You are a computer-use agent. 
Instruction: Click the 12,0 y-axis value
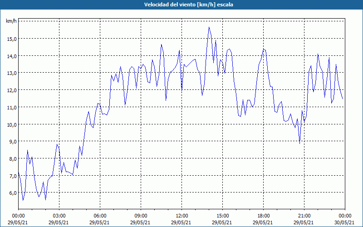[x=12, y=90]
